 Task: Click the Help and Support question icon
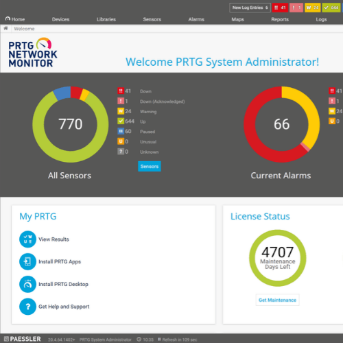click(x=27, y=307)
